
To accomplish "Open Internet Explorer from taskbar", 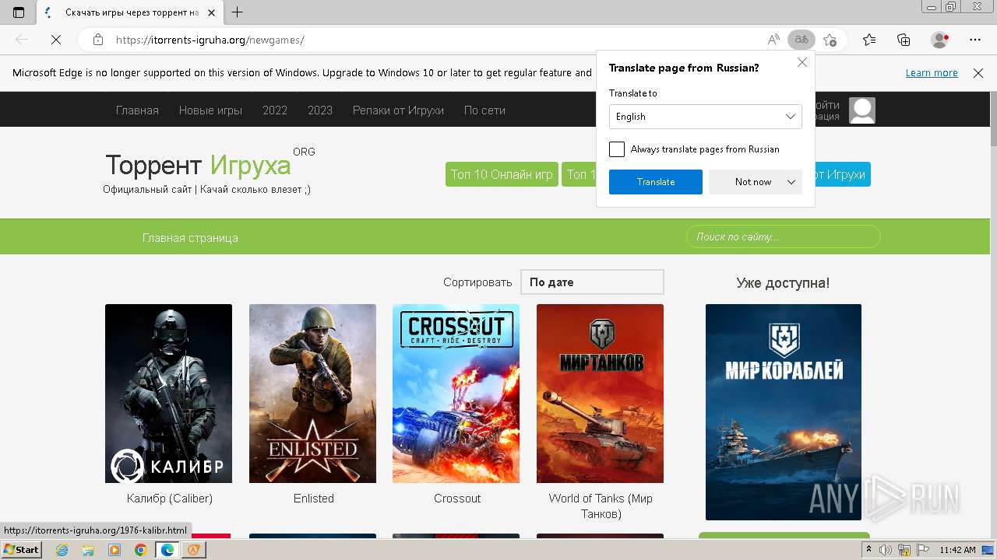I will [62, 550].
